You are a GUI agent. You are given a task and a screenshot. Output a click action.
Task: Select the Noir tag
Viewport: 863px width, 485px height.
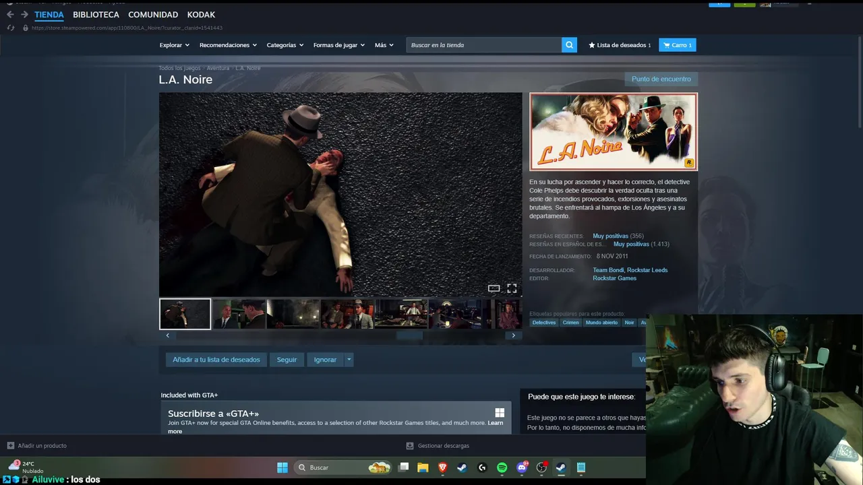coord(629,323)
